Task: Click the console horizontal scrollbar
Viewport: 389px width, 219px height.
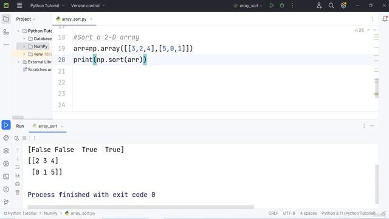Action: (x=140, y=207)
